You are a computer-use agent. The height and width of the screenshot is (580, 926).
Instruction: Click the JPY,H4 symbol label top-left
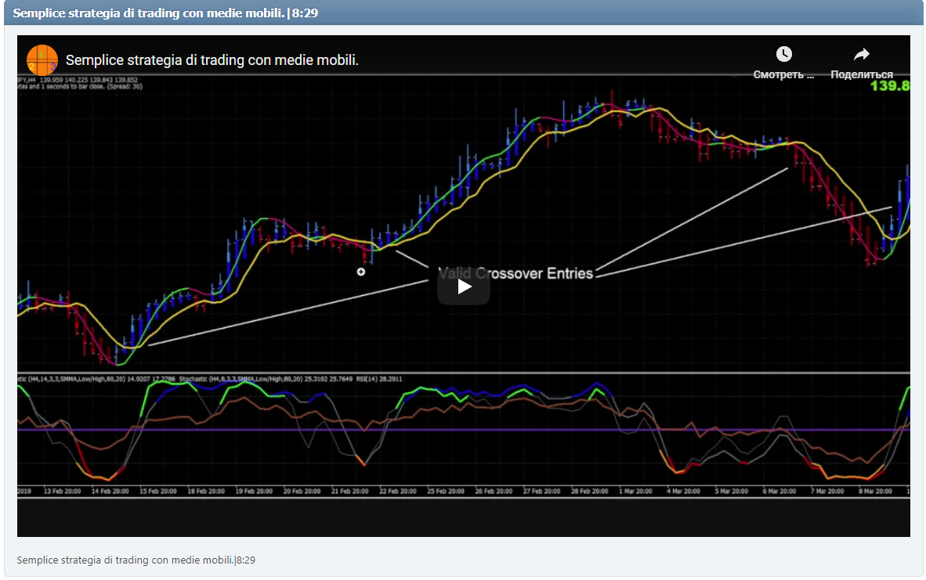27,78
